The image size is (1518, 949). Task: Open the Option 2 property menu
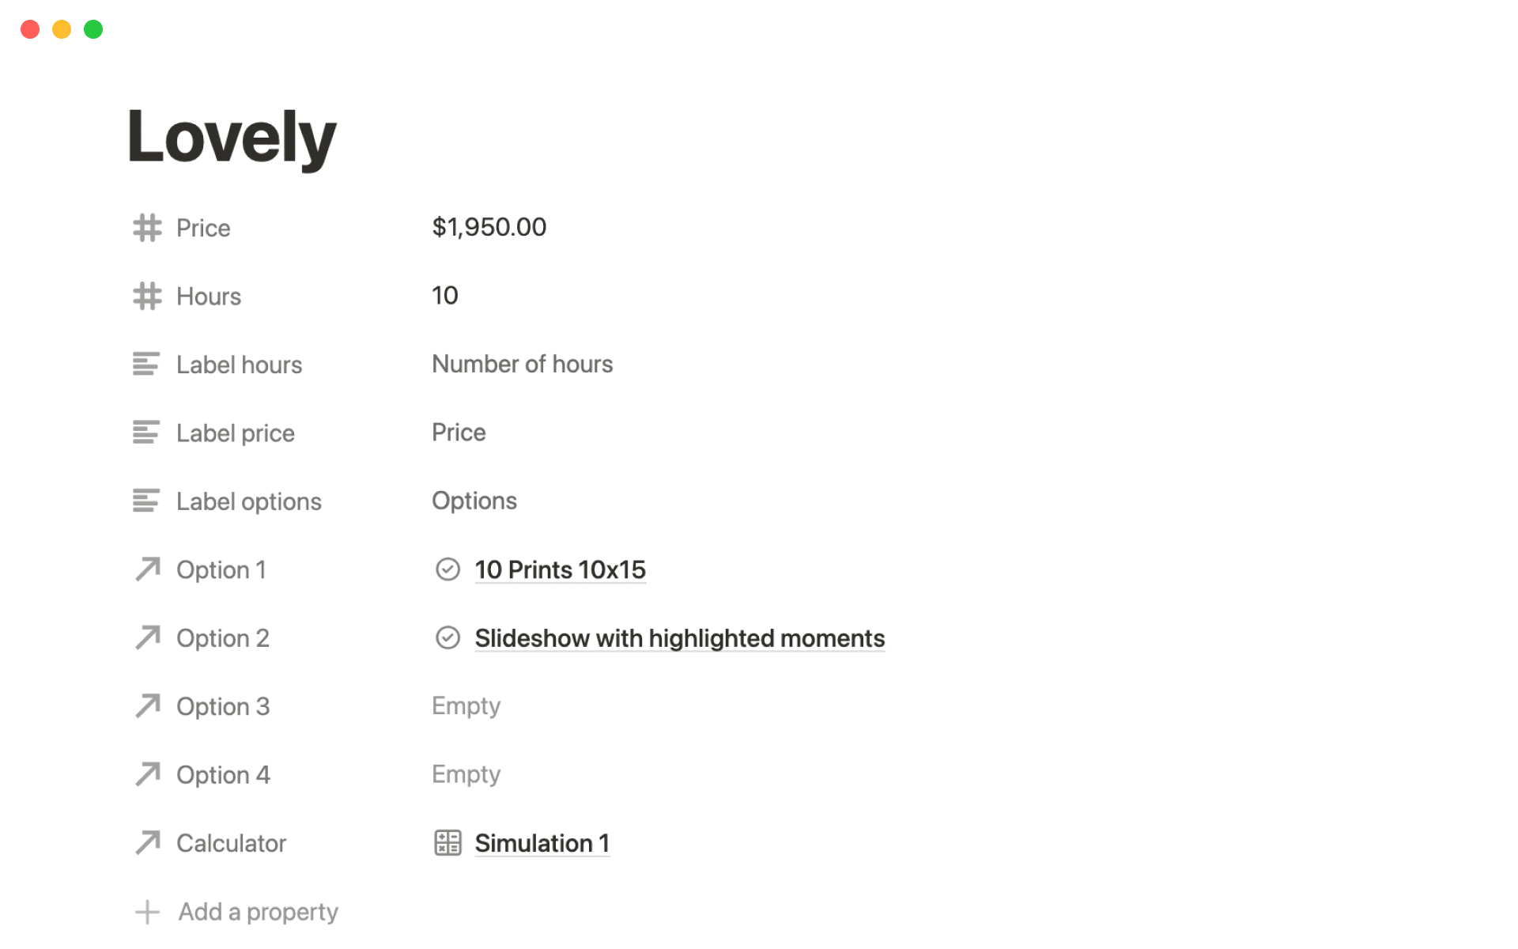tap(222, 638)
